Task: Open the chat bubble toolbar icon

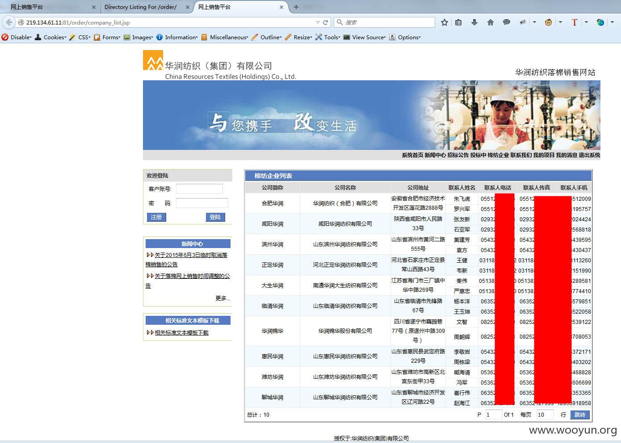Action: pyautogui.click(x=507, y=22)
